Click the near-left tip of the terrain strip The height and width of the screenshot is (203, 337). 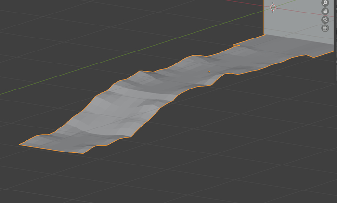21,144
